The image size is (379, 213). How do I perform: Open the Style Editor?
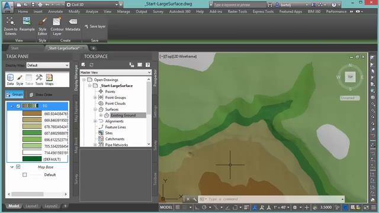(42, 26)
